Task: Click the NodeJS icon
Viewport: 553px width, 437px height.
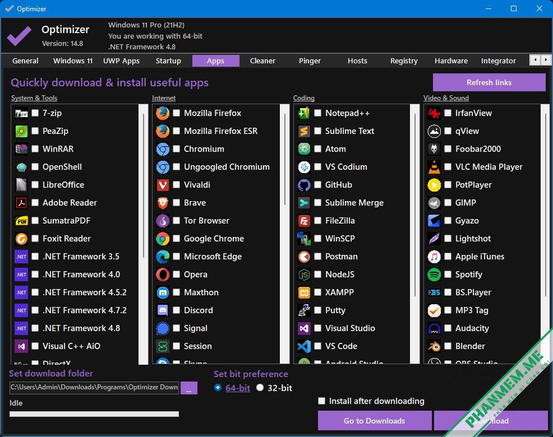Action: pos(303,275)
